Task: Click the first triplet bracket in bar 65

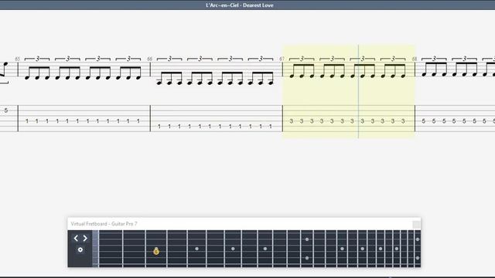Action: [x=37, y=59]
